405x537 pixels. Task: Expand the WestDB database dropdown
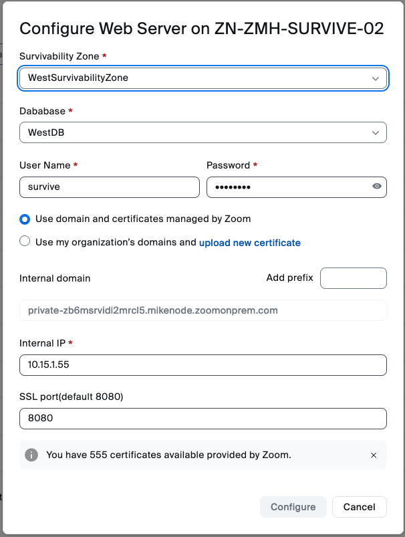click(x=194, y=132)
